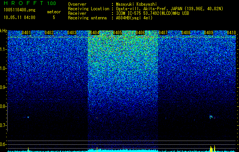Click the 0405 time marker
Viewport: 239px width, 152px height.
(x=117, y=33)
